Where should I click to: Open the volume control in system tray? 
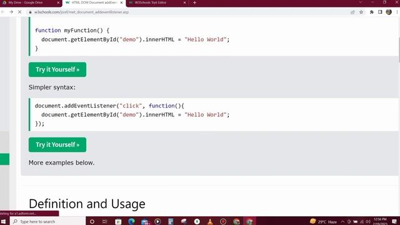pos(368,222)
